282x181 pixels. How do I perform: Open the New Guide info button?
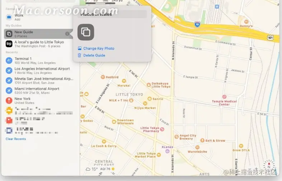pyautogui.click(x=67, y=34)
